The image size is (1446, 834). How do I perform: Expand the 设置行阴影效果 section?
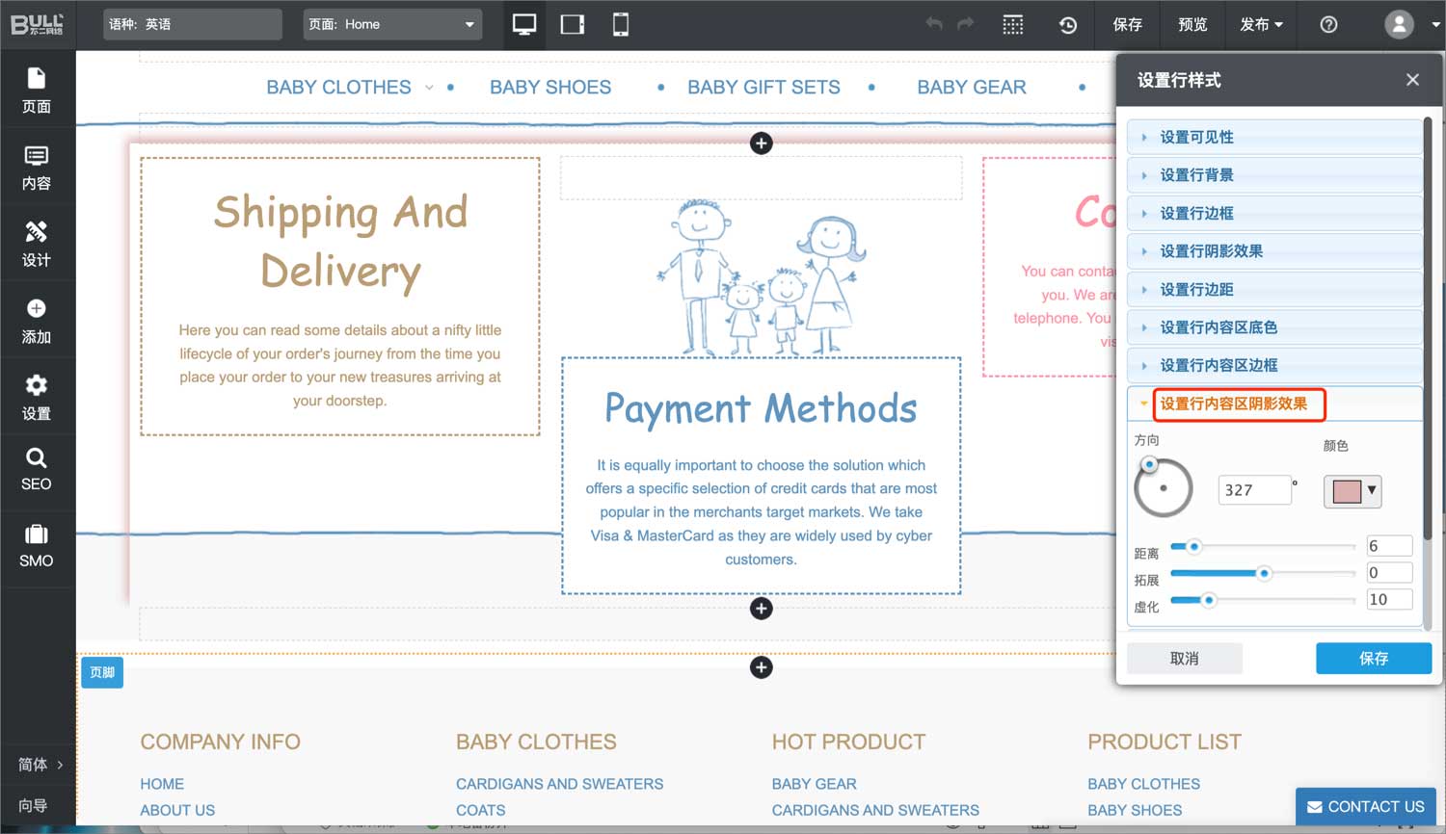(x=1211, y=251)
